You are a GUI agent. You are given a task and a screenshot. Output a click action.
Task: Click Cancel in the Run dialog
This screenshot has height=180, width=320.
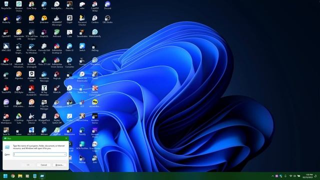pyautogui.click(x=44, y=165)
